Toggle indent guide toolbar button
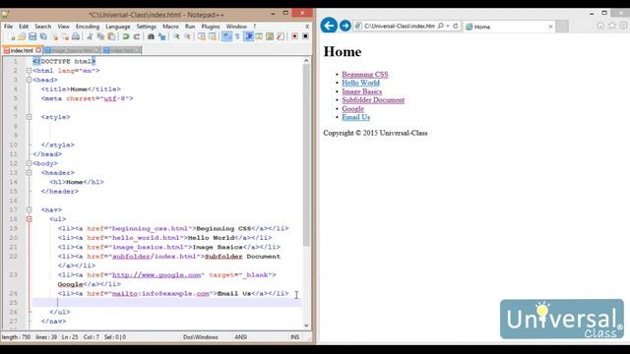The image size is (630, 354). pyautogui.click(x=249, y=36)
